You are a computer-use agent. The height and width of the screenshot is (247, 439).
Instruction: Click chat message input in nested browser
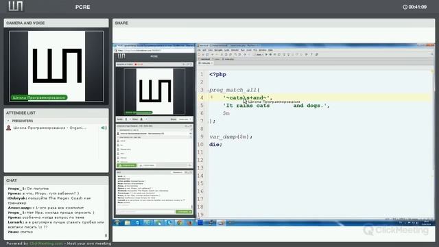145,212
